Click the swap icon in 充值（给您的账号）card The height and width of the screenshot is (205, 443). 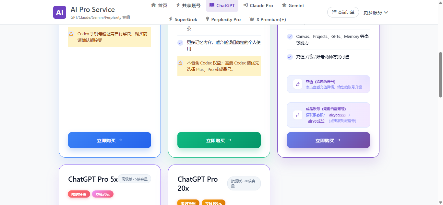[298, 84]
